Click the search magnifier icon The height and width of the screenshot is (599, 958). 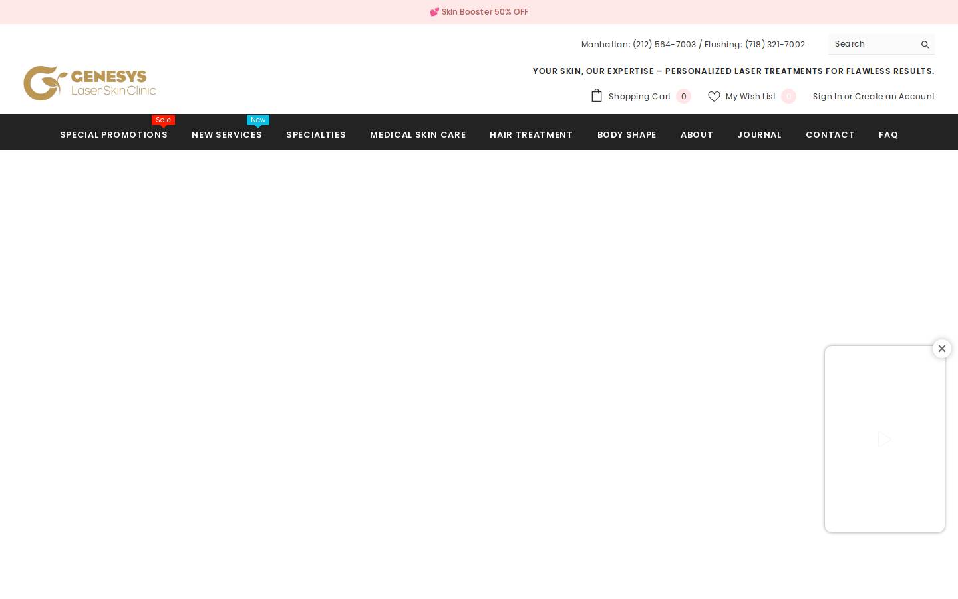click(925, 45)
